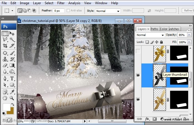
Task: Open the Analysis menu
Action: tap(74, 3)
